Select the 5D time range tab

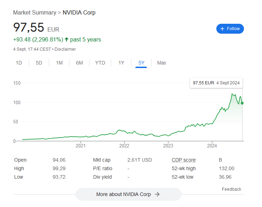point(39,63)
